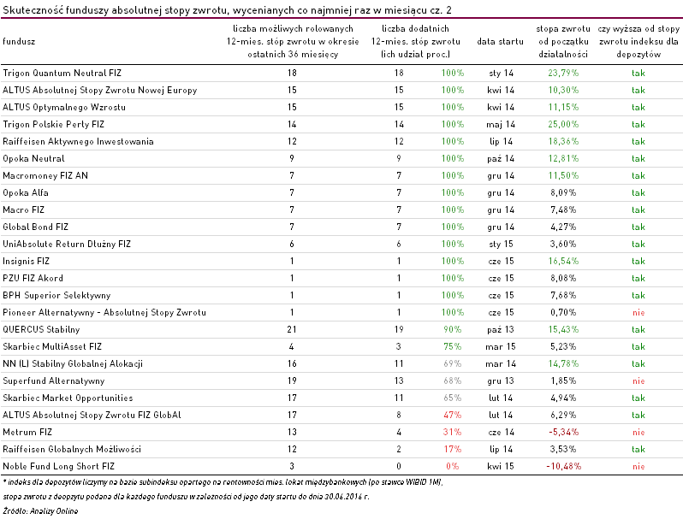Select the Metrum FIZ fund name
The width and height of the screenshot is (683, 519).
[27, 432]
